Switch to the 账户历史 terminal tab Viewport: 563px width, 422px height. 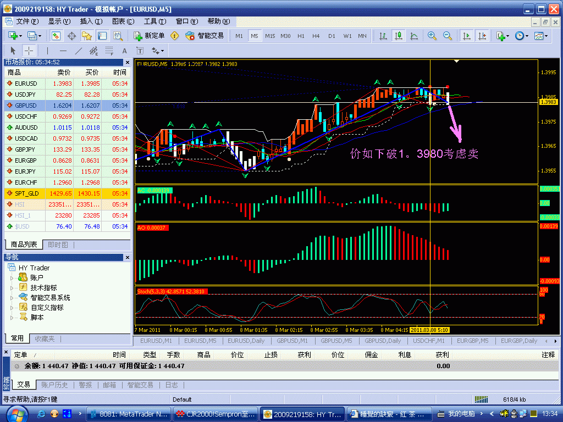55,385
